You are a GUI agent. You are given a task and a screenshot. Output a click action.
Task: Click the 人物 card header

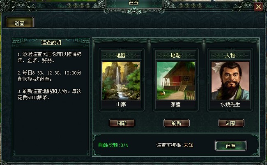pyautogui.click(x=230, y=55)
